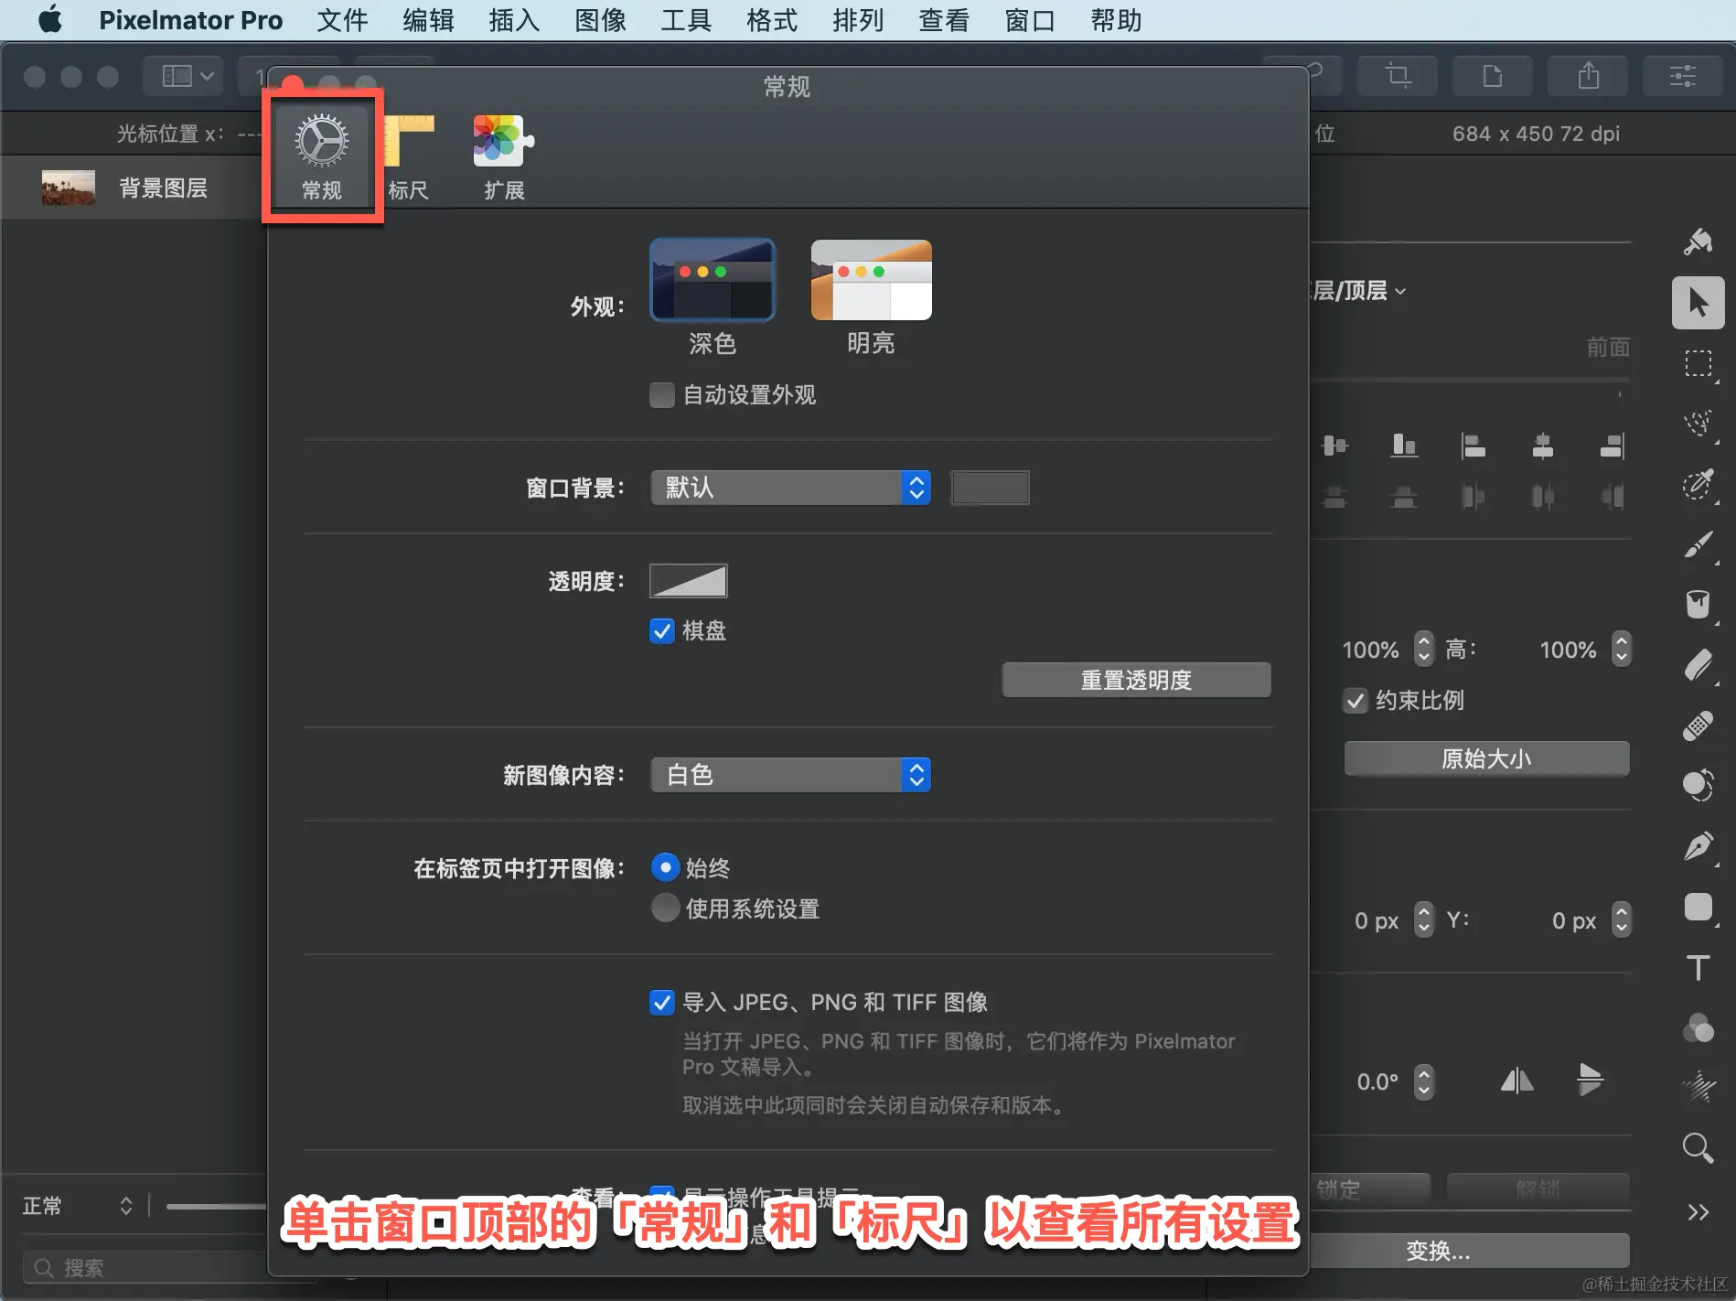The width and height of the screenshot is (1736, 1301).
Task: Open the 排列 menu
Action: point(858,20)
